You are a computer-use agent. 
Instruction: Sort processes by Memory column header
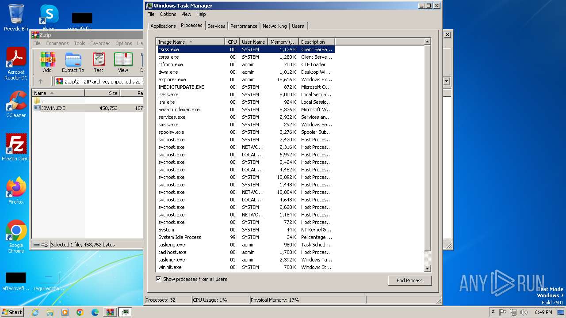(x=283, y=42)
